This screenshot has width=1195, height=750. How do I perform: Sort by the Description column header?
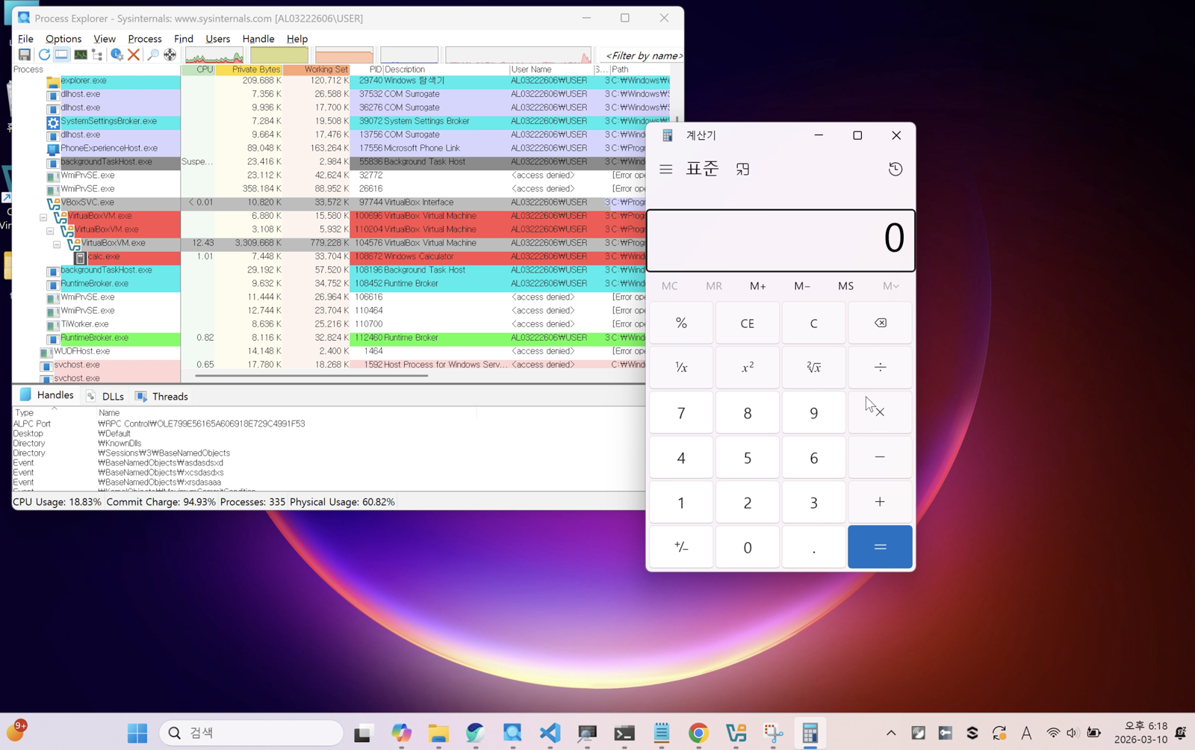(x=446, y=69)
